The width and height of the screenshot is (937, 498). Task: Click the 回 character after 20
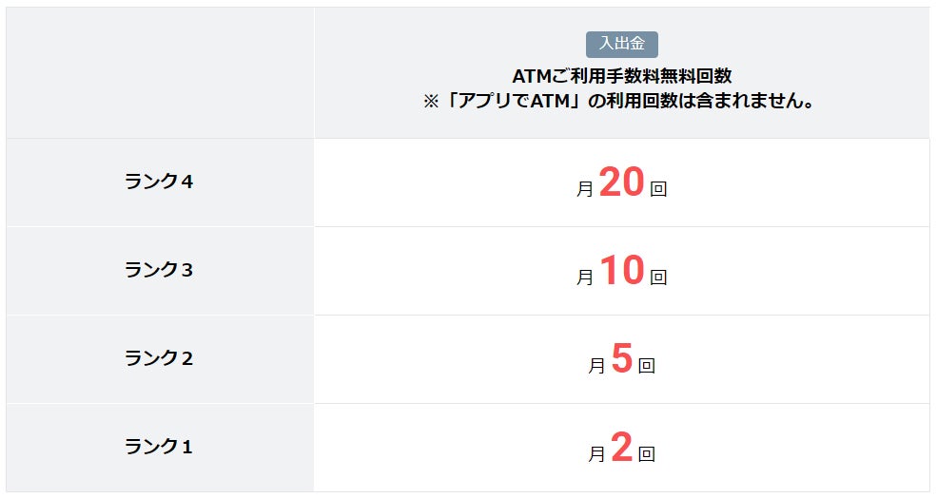point(658,189)
